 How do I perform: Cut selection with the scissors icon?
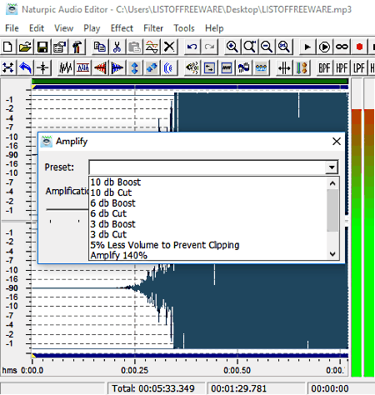pos(117,47)
